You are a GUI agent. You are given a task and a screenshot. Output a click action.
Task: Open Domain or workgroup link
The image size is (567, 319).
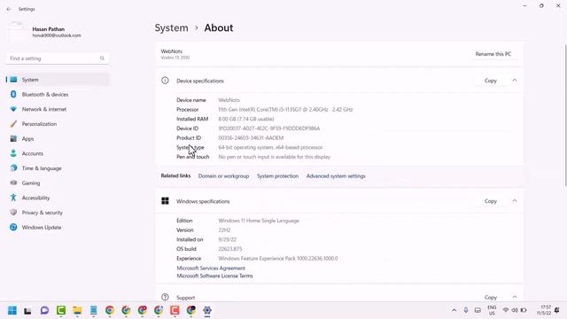coord(223,176)
